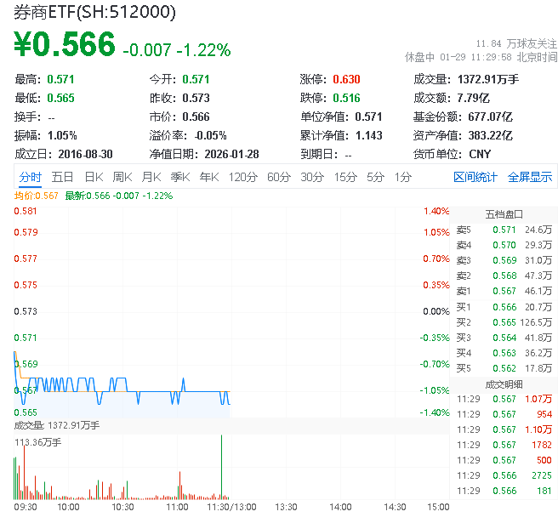
Task: Open the 五日 five-day chart tab
Action: tap(62, 177)
